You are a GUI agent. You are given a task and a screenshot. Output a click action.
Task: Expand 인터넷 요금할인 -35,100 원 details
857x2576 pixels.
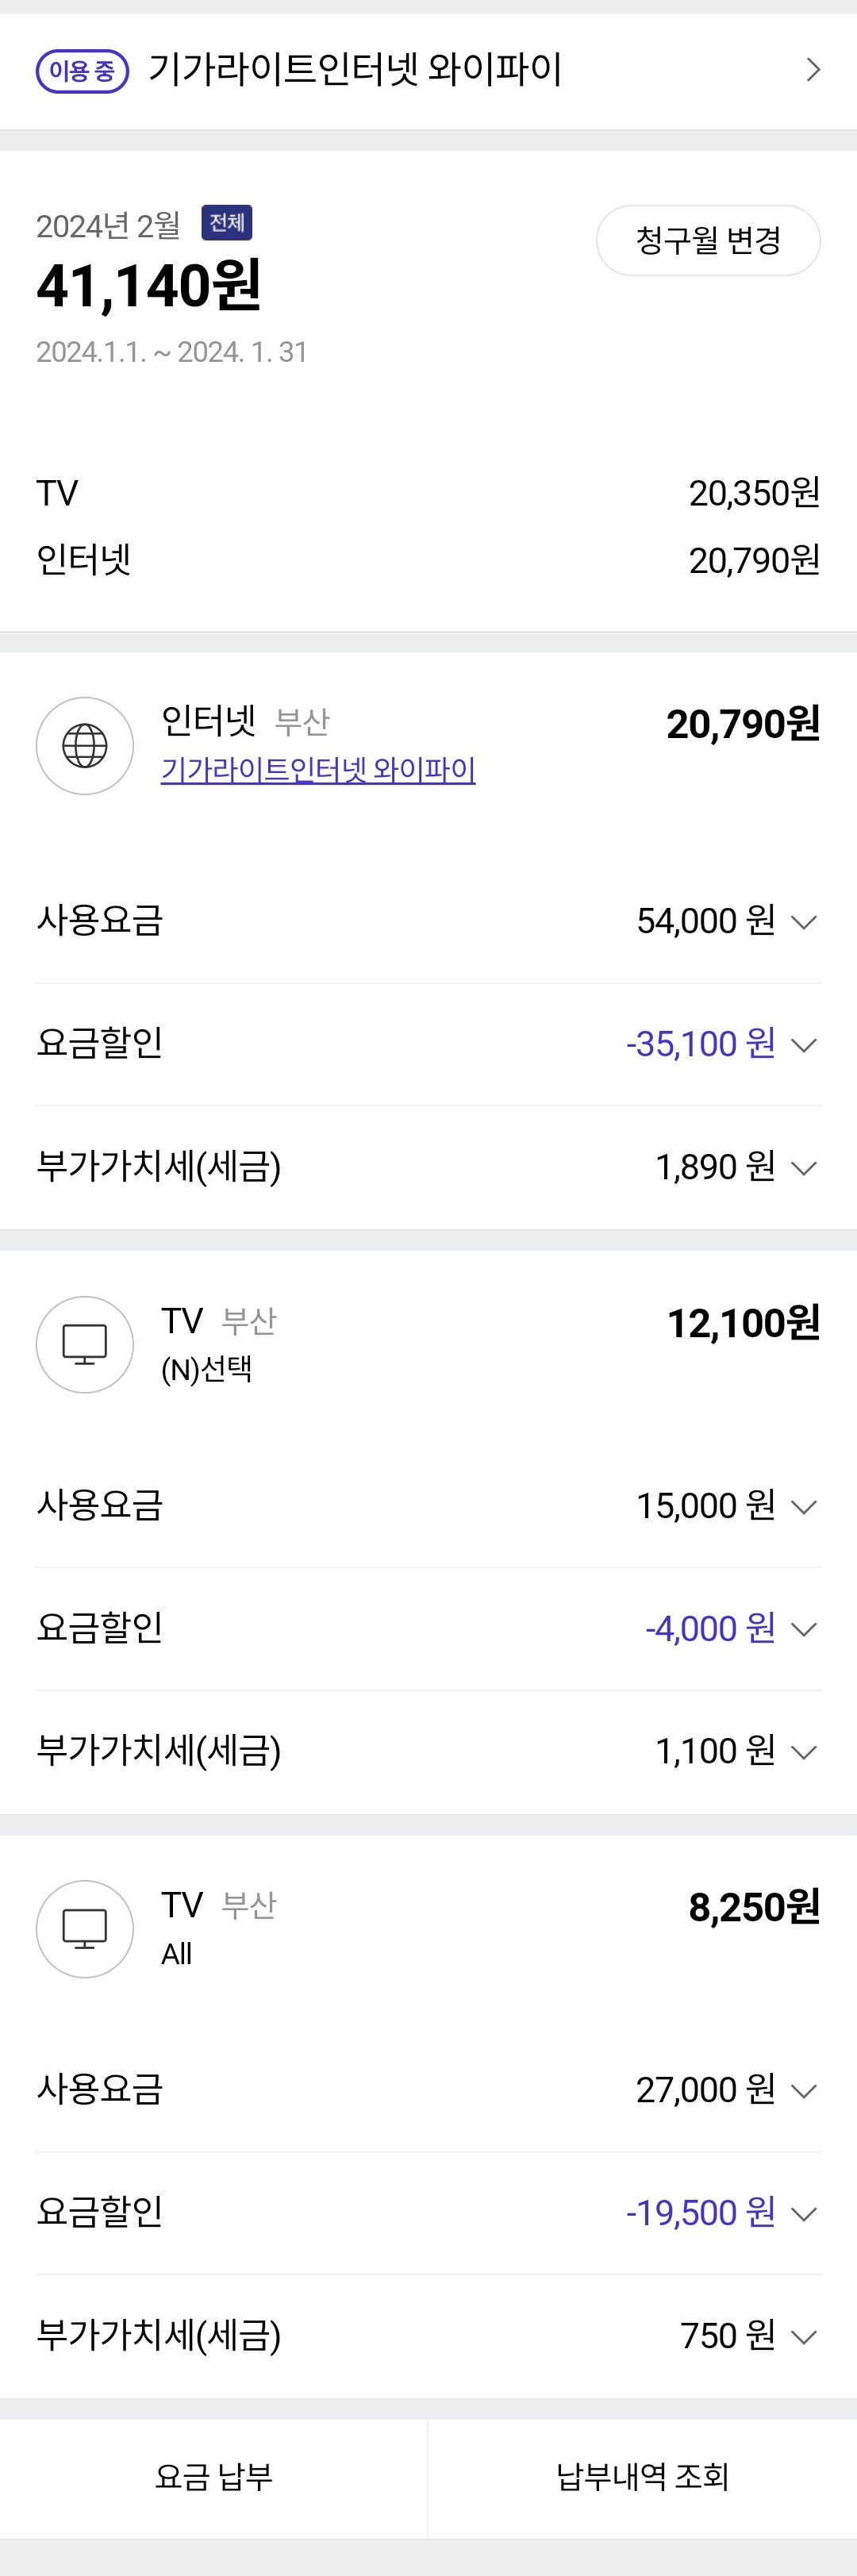(x=804, y=1045)
